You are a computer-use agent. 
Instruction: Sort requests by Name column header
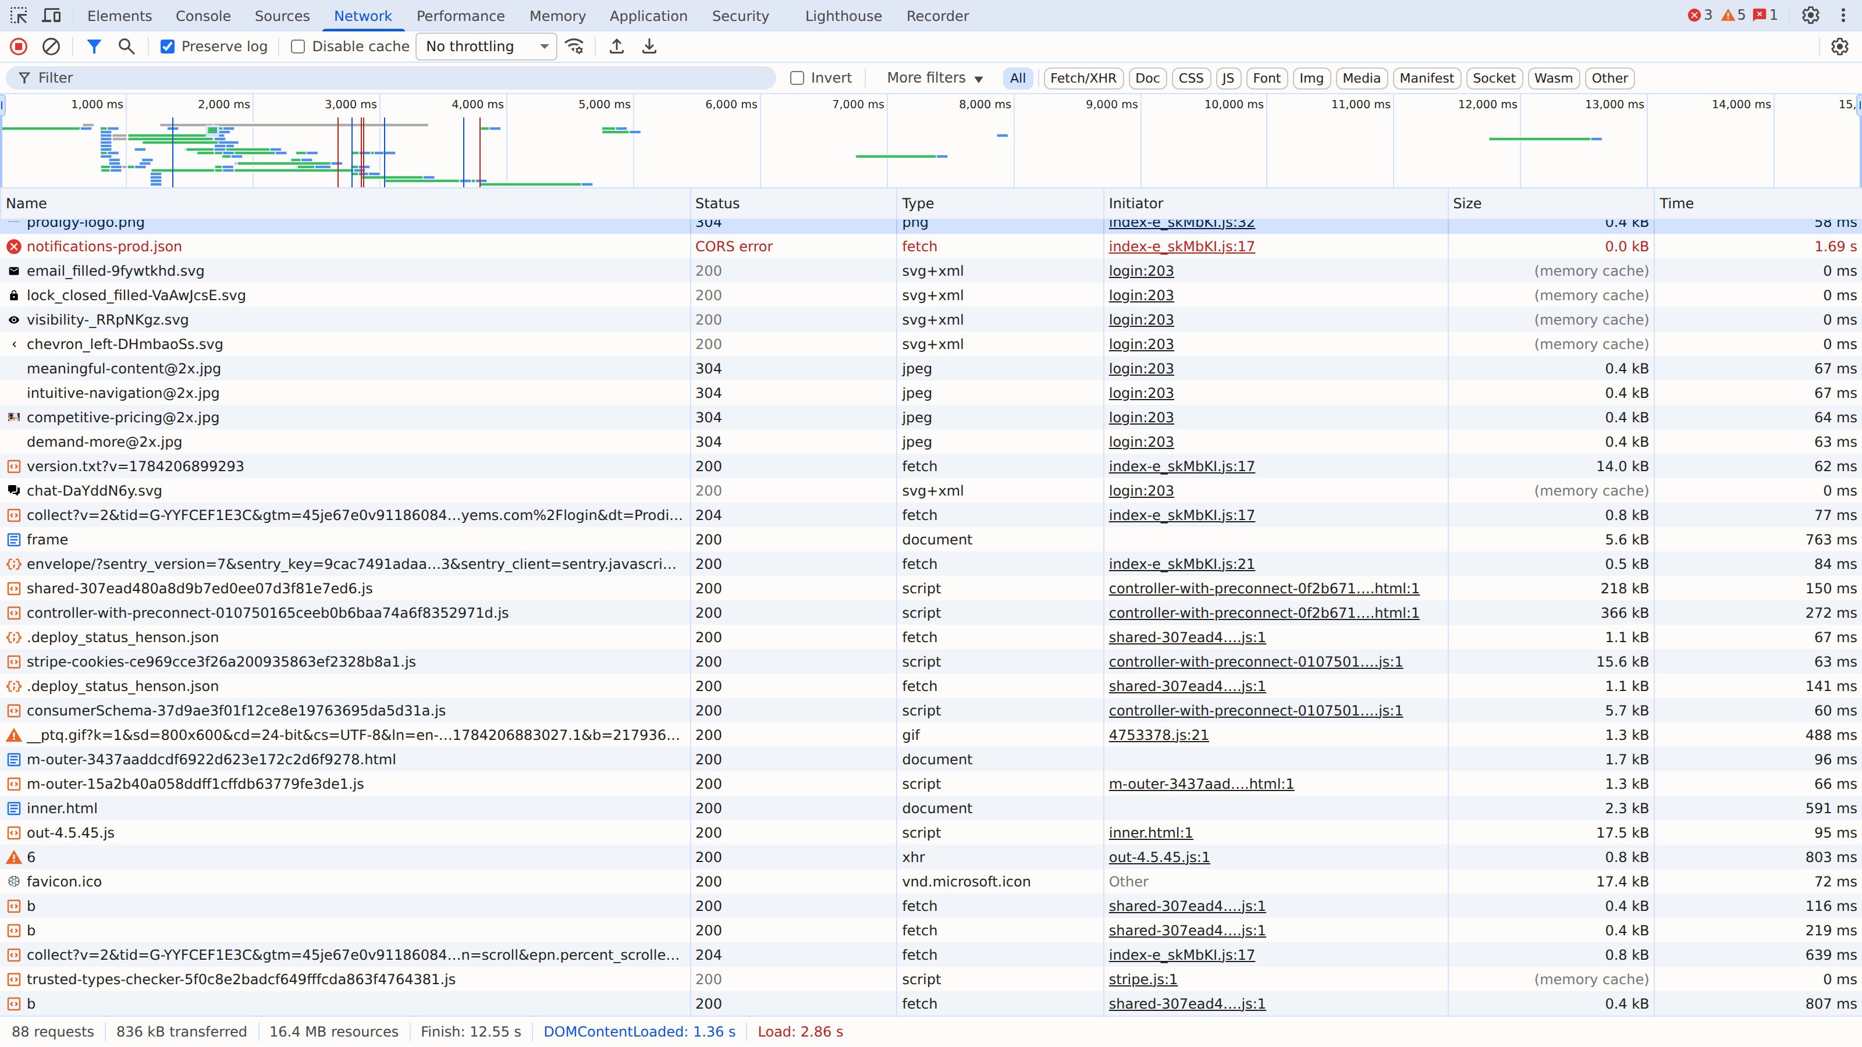(x=346, y=204)
